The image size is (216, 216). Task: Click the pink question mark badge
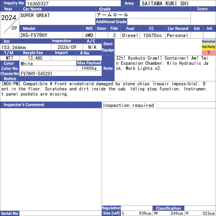[208, 53]
